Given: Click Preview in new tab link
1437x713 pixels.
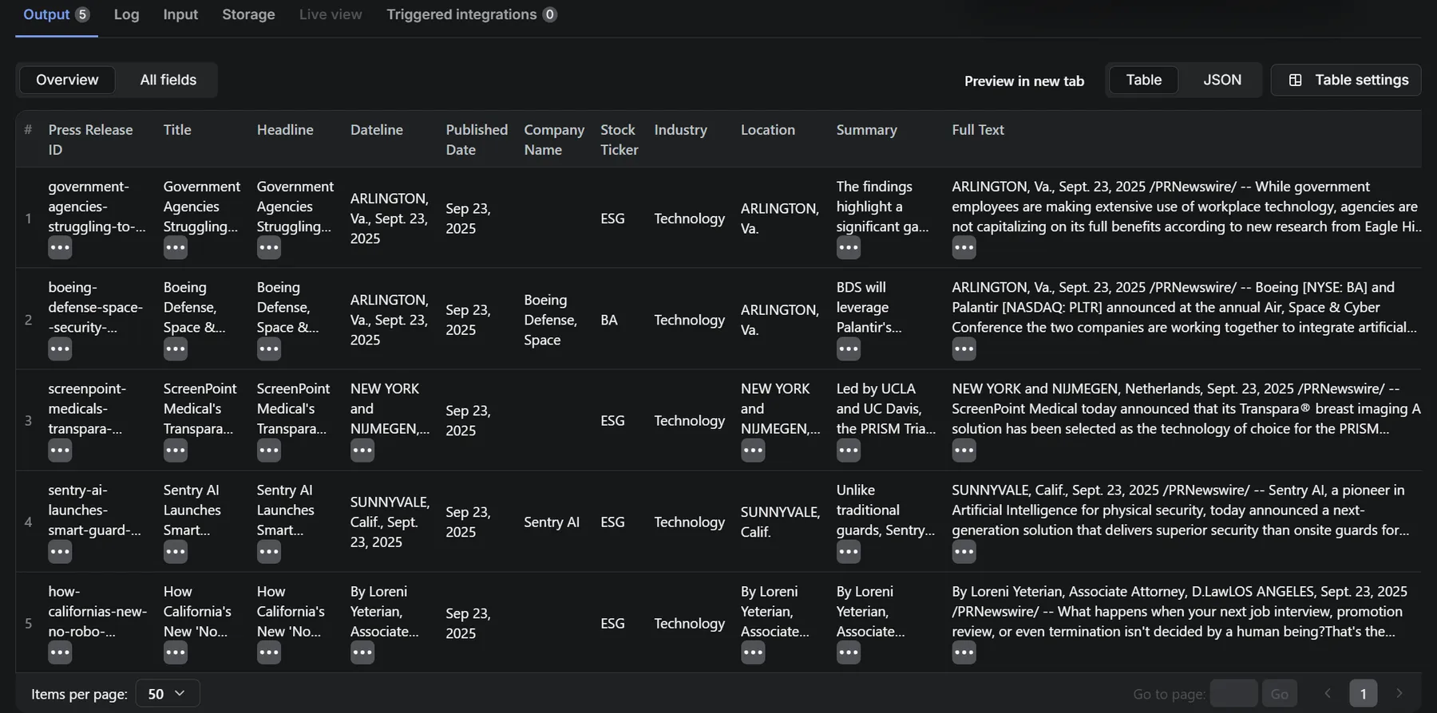Looking at the screenshot, I should pyautogui.click(x=1023, y=81).
